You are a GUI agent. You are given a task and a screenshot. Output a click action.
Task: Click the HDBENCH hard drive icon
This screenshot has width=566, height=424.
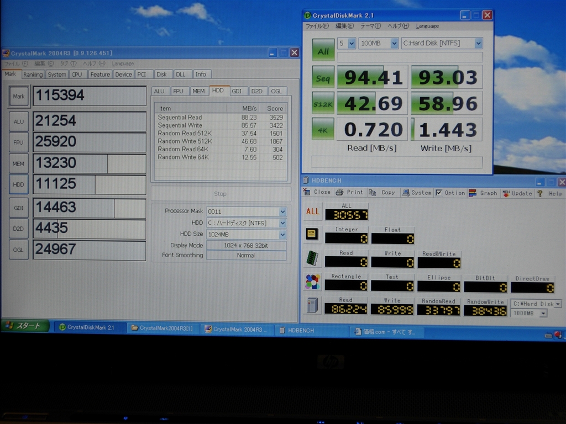[312, 305]
